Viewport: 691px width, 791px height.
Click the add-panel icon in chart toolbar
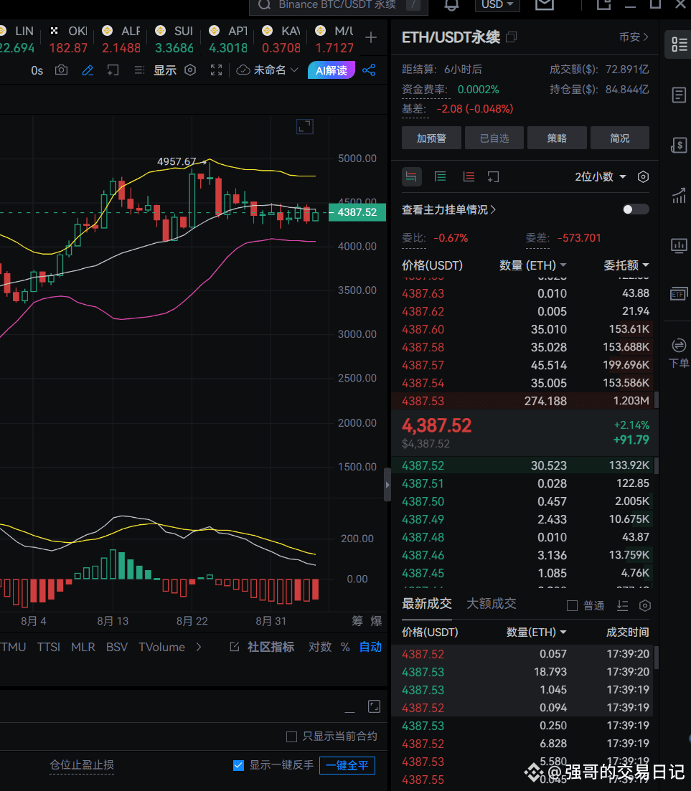tap(113, 70)
